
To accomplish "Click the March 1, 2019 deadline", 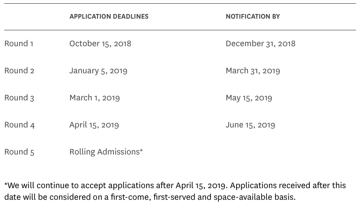I will pos(95,98).
